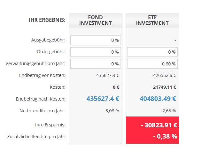Click the ETF Endbetrag vor Kosten 426552.6 €
This screenshot has width=202, height=158.
coord(165,76)
